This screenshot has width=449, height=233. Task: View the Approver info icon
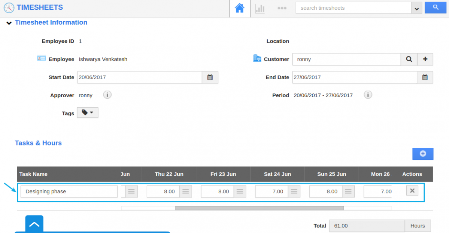point(107,95)
